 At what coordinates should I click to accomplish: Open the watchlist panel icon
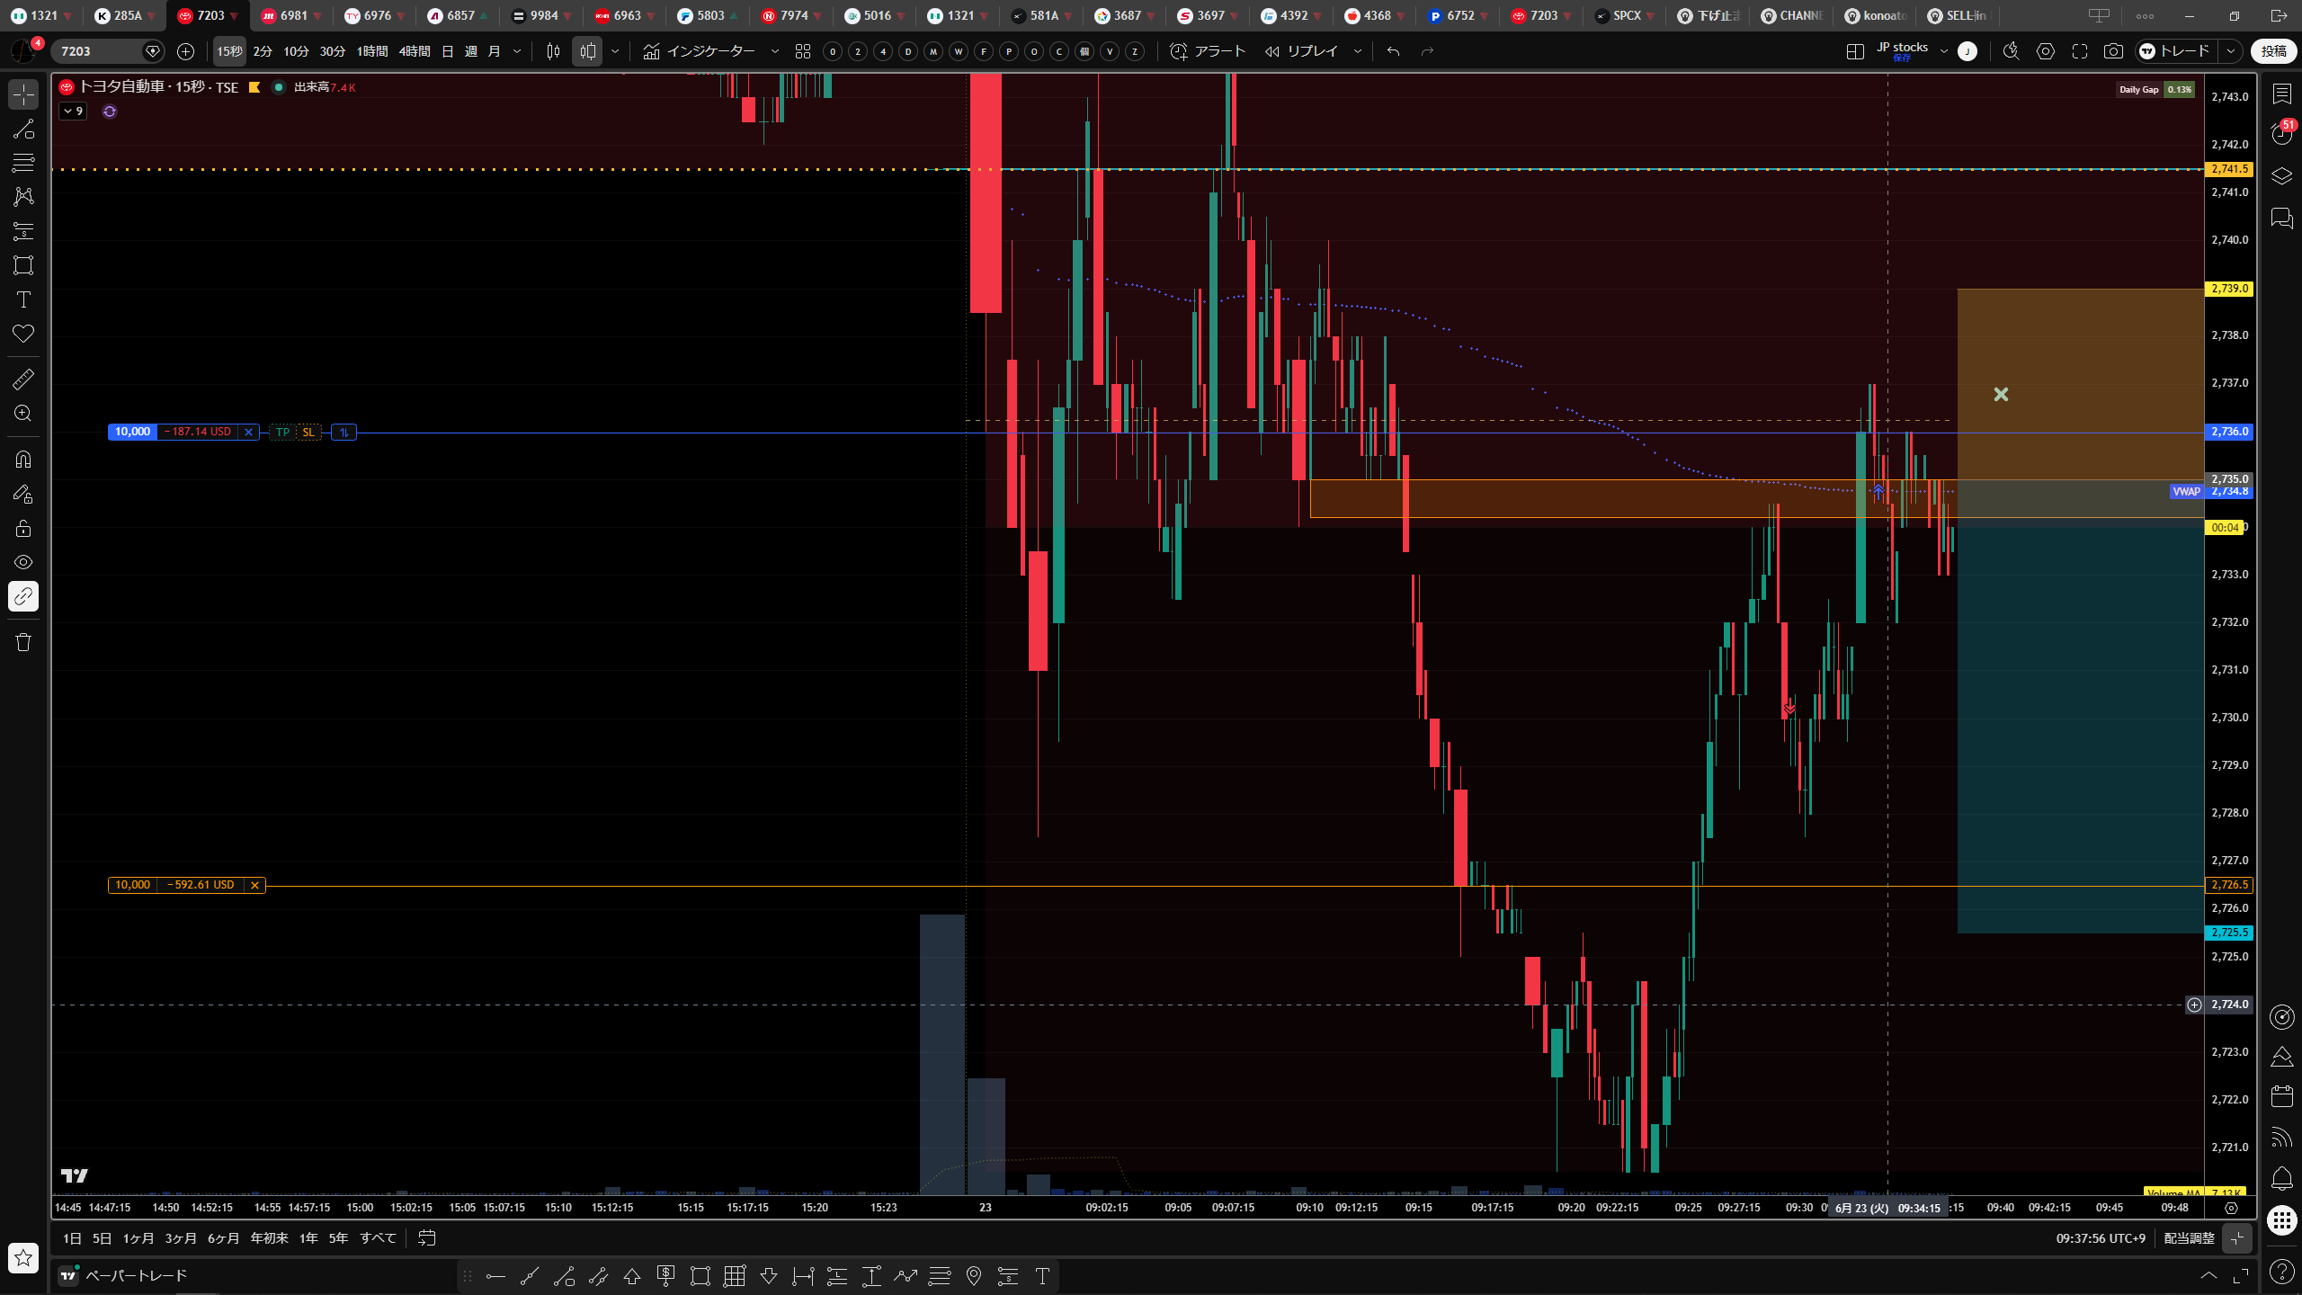[2282, 94]
